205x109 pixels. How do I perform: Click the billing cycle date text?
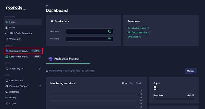[x=72, y=71]
